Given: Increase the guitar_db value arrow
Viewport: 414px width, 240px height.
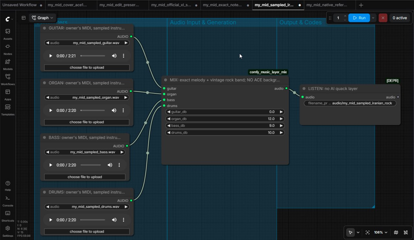Looking at the screenshot, I should pos(281,112).
